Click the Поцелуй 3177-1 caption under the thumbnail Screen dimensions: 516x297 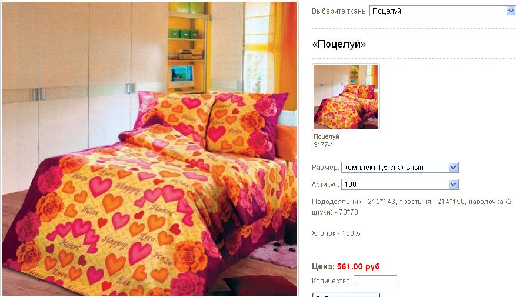click(326, 141)
